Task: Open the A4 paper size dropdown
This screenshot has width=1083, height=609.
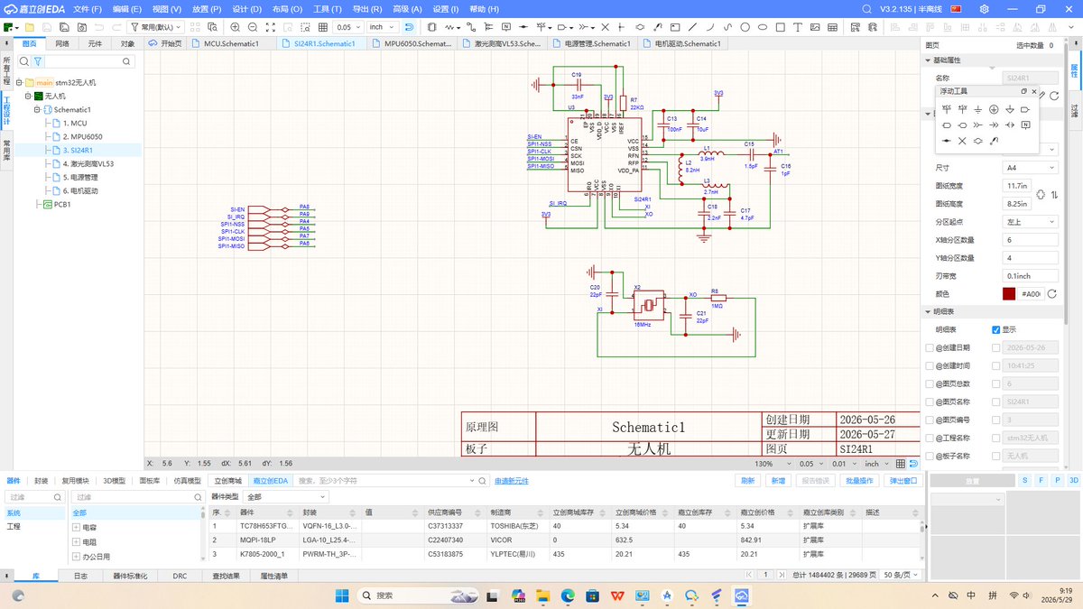Action: click(1031, 168)
